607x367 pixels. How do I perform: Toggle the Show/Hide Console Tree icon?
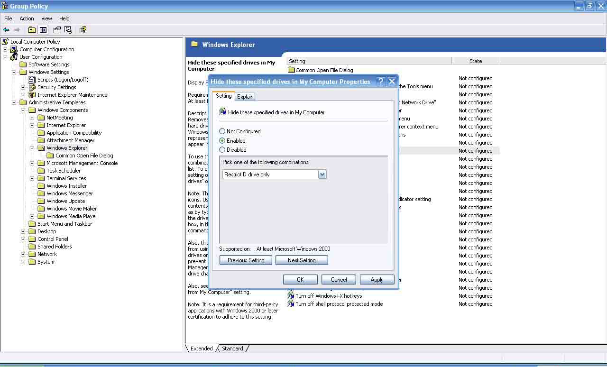click(x=43, y=30)
